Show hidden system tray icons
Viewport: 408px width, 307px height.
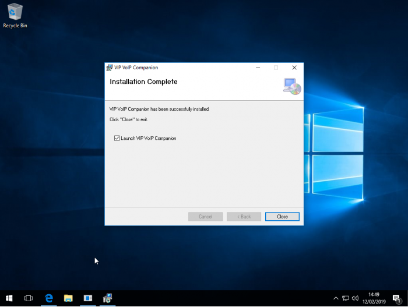point(336,298)
